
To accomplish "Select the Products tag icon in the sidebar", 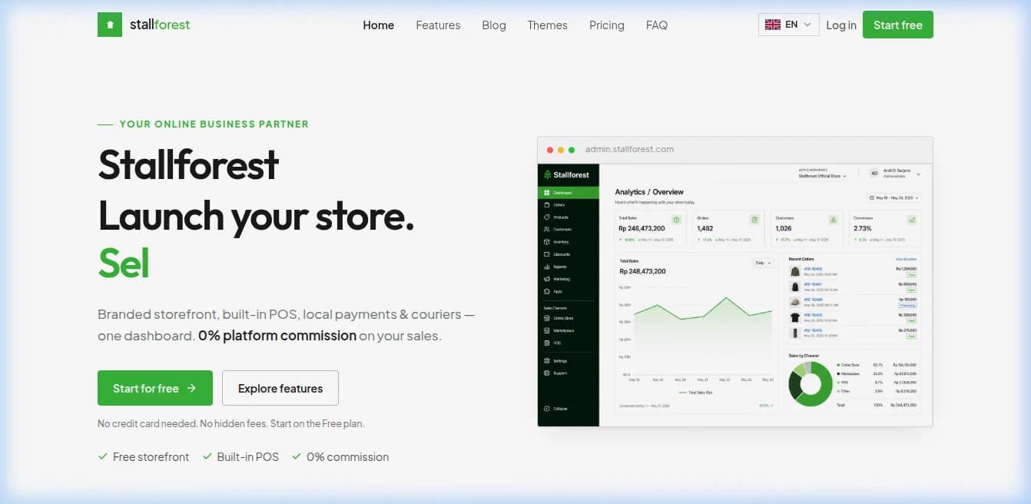I will coord(546,217).
